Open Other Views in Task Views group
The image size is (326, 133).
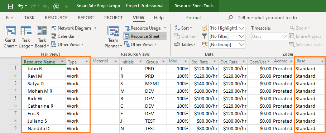pyautogui.click(x=67, y=45)
